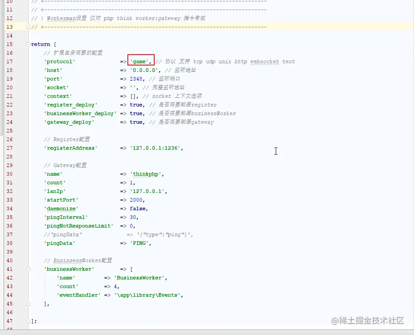
Task: Click startPort value 2000
Action: 136,200
